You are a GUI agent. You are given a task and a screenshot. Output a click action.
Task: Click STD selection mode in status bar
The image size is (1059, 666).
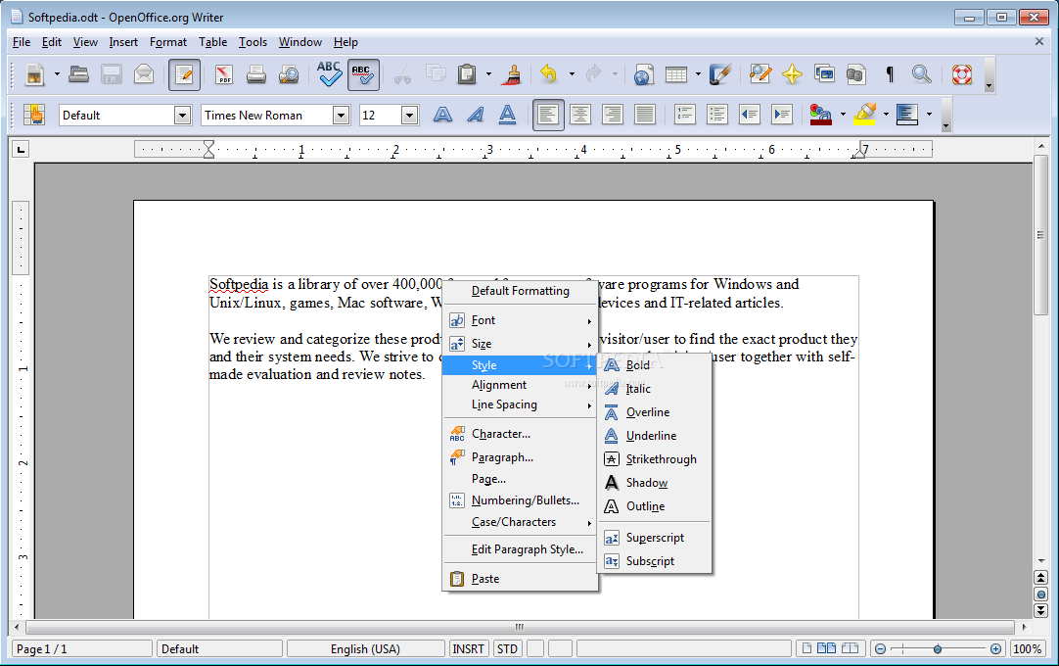(x=507, y=649)
